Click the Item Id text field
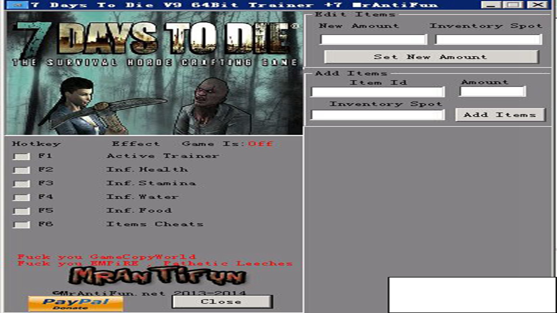 pos(377,92)
